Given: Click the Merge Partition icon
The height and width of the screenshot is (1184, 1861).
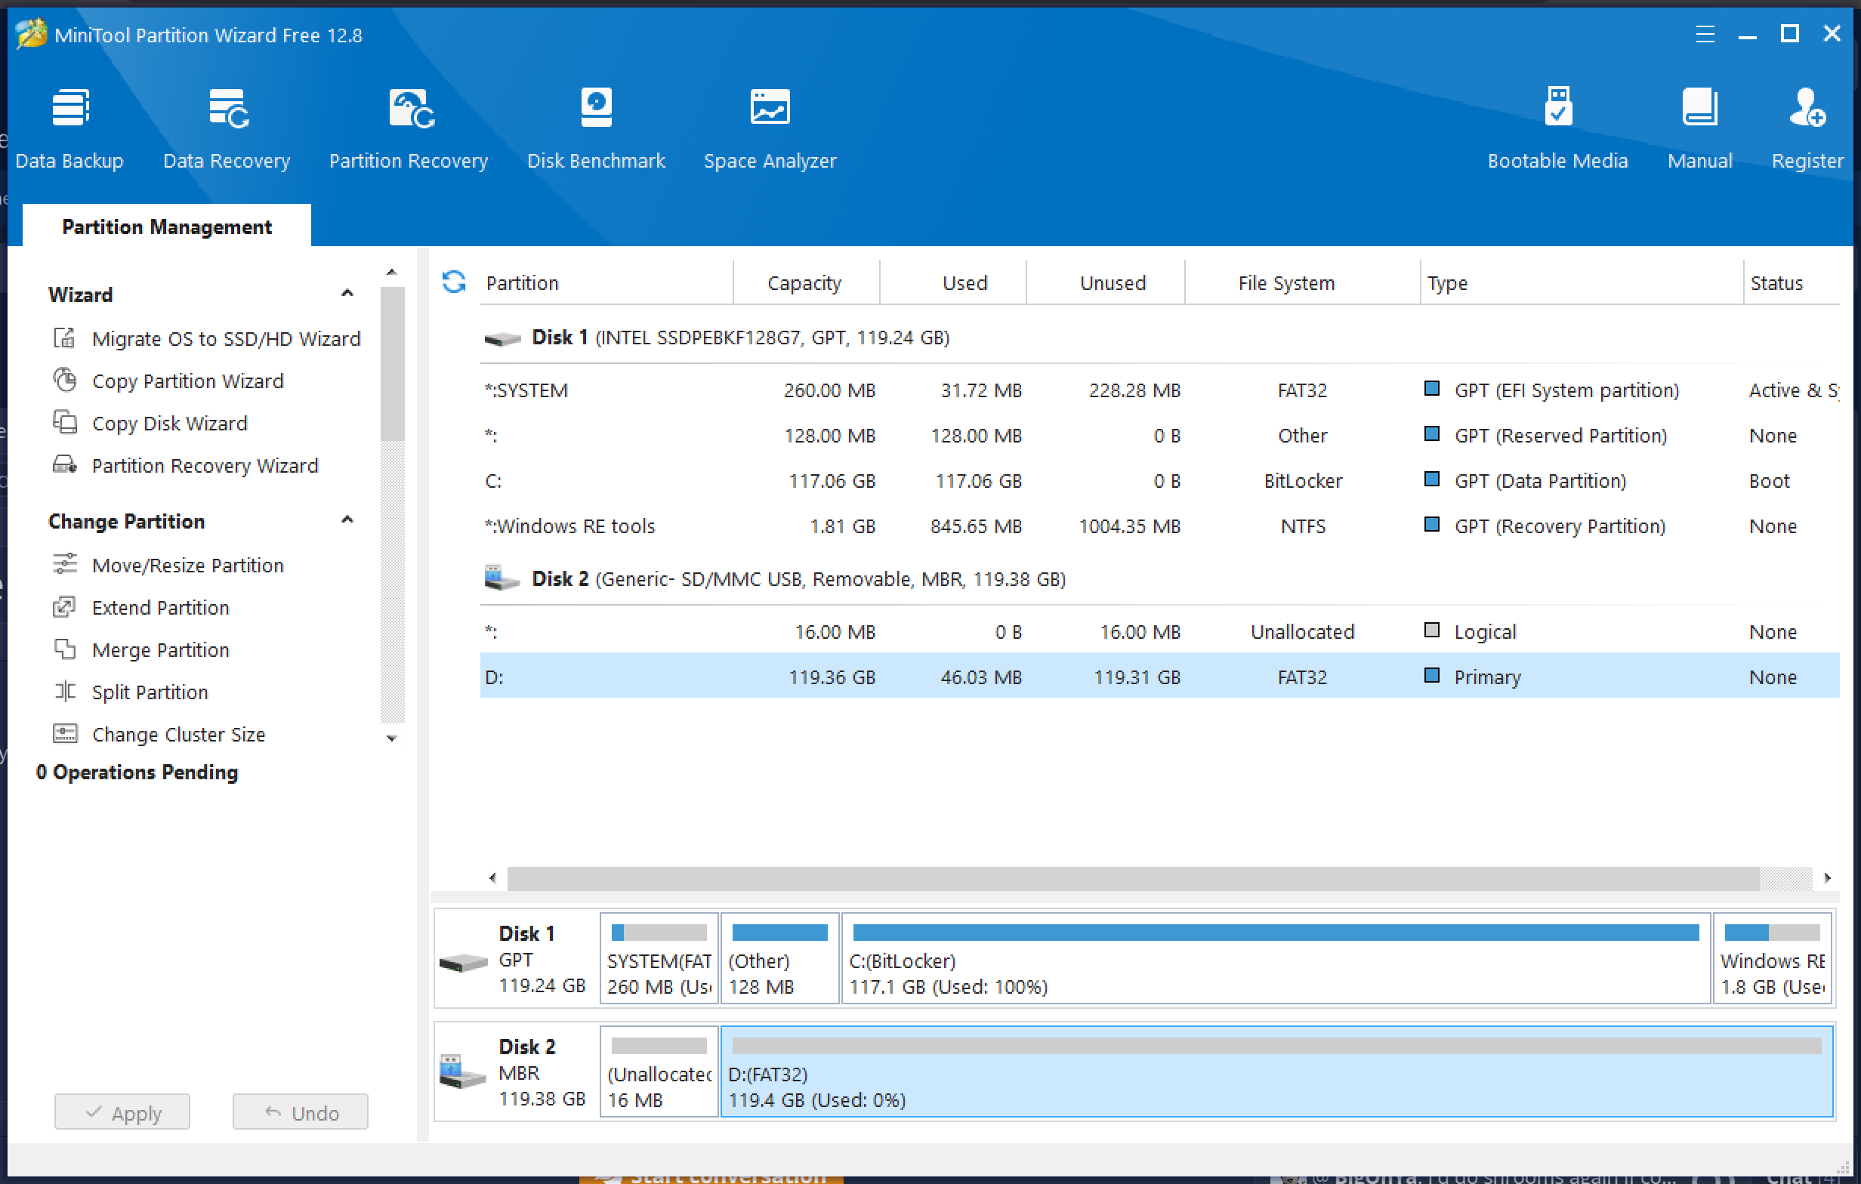Looking at the screenshot, I should pyautogui.click(x=65, y=649).
